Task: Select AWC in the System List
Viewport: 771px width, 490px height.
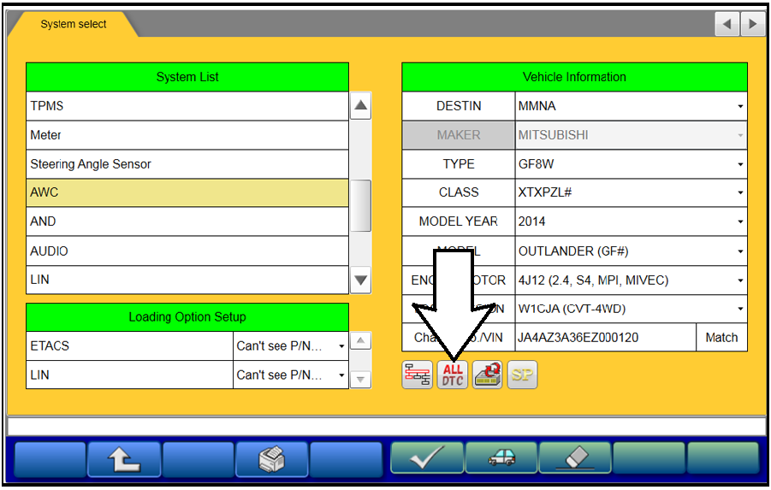Action: (x=187, y=192)
